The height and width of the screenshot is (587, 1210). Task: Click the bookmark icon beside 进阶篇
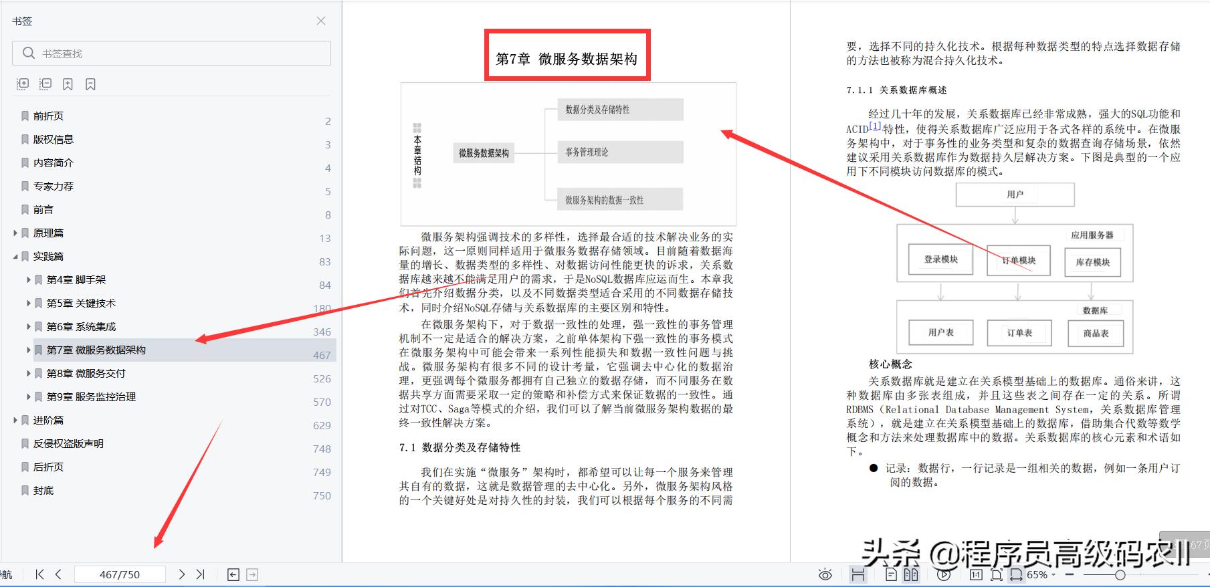coord(25,420)
